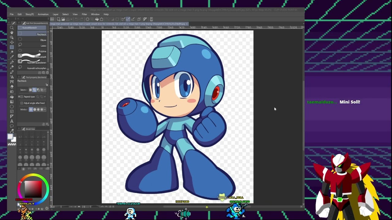The width and height of the screenshot is (392, 220).
Task: Toggle Aspect type checkbox
Action: click(x=22, y=97)
